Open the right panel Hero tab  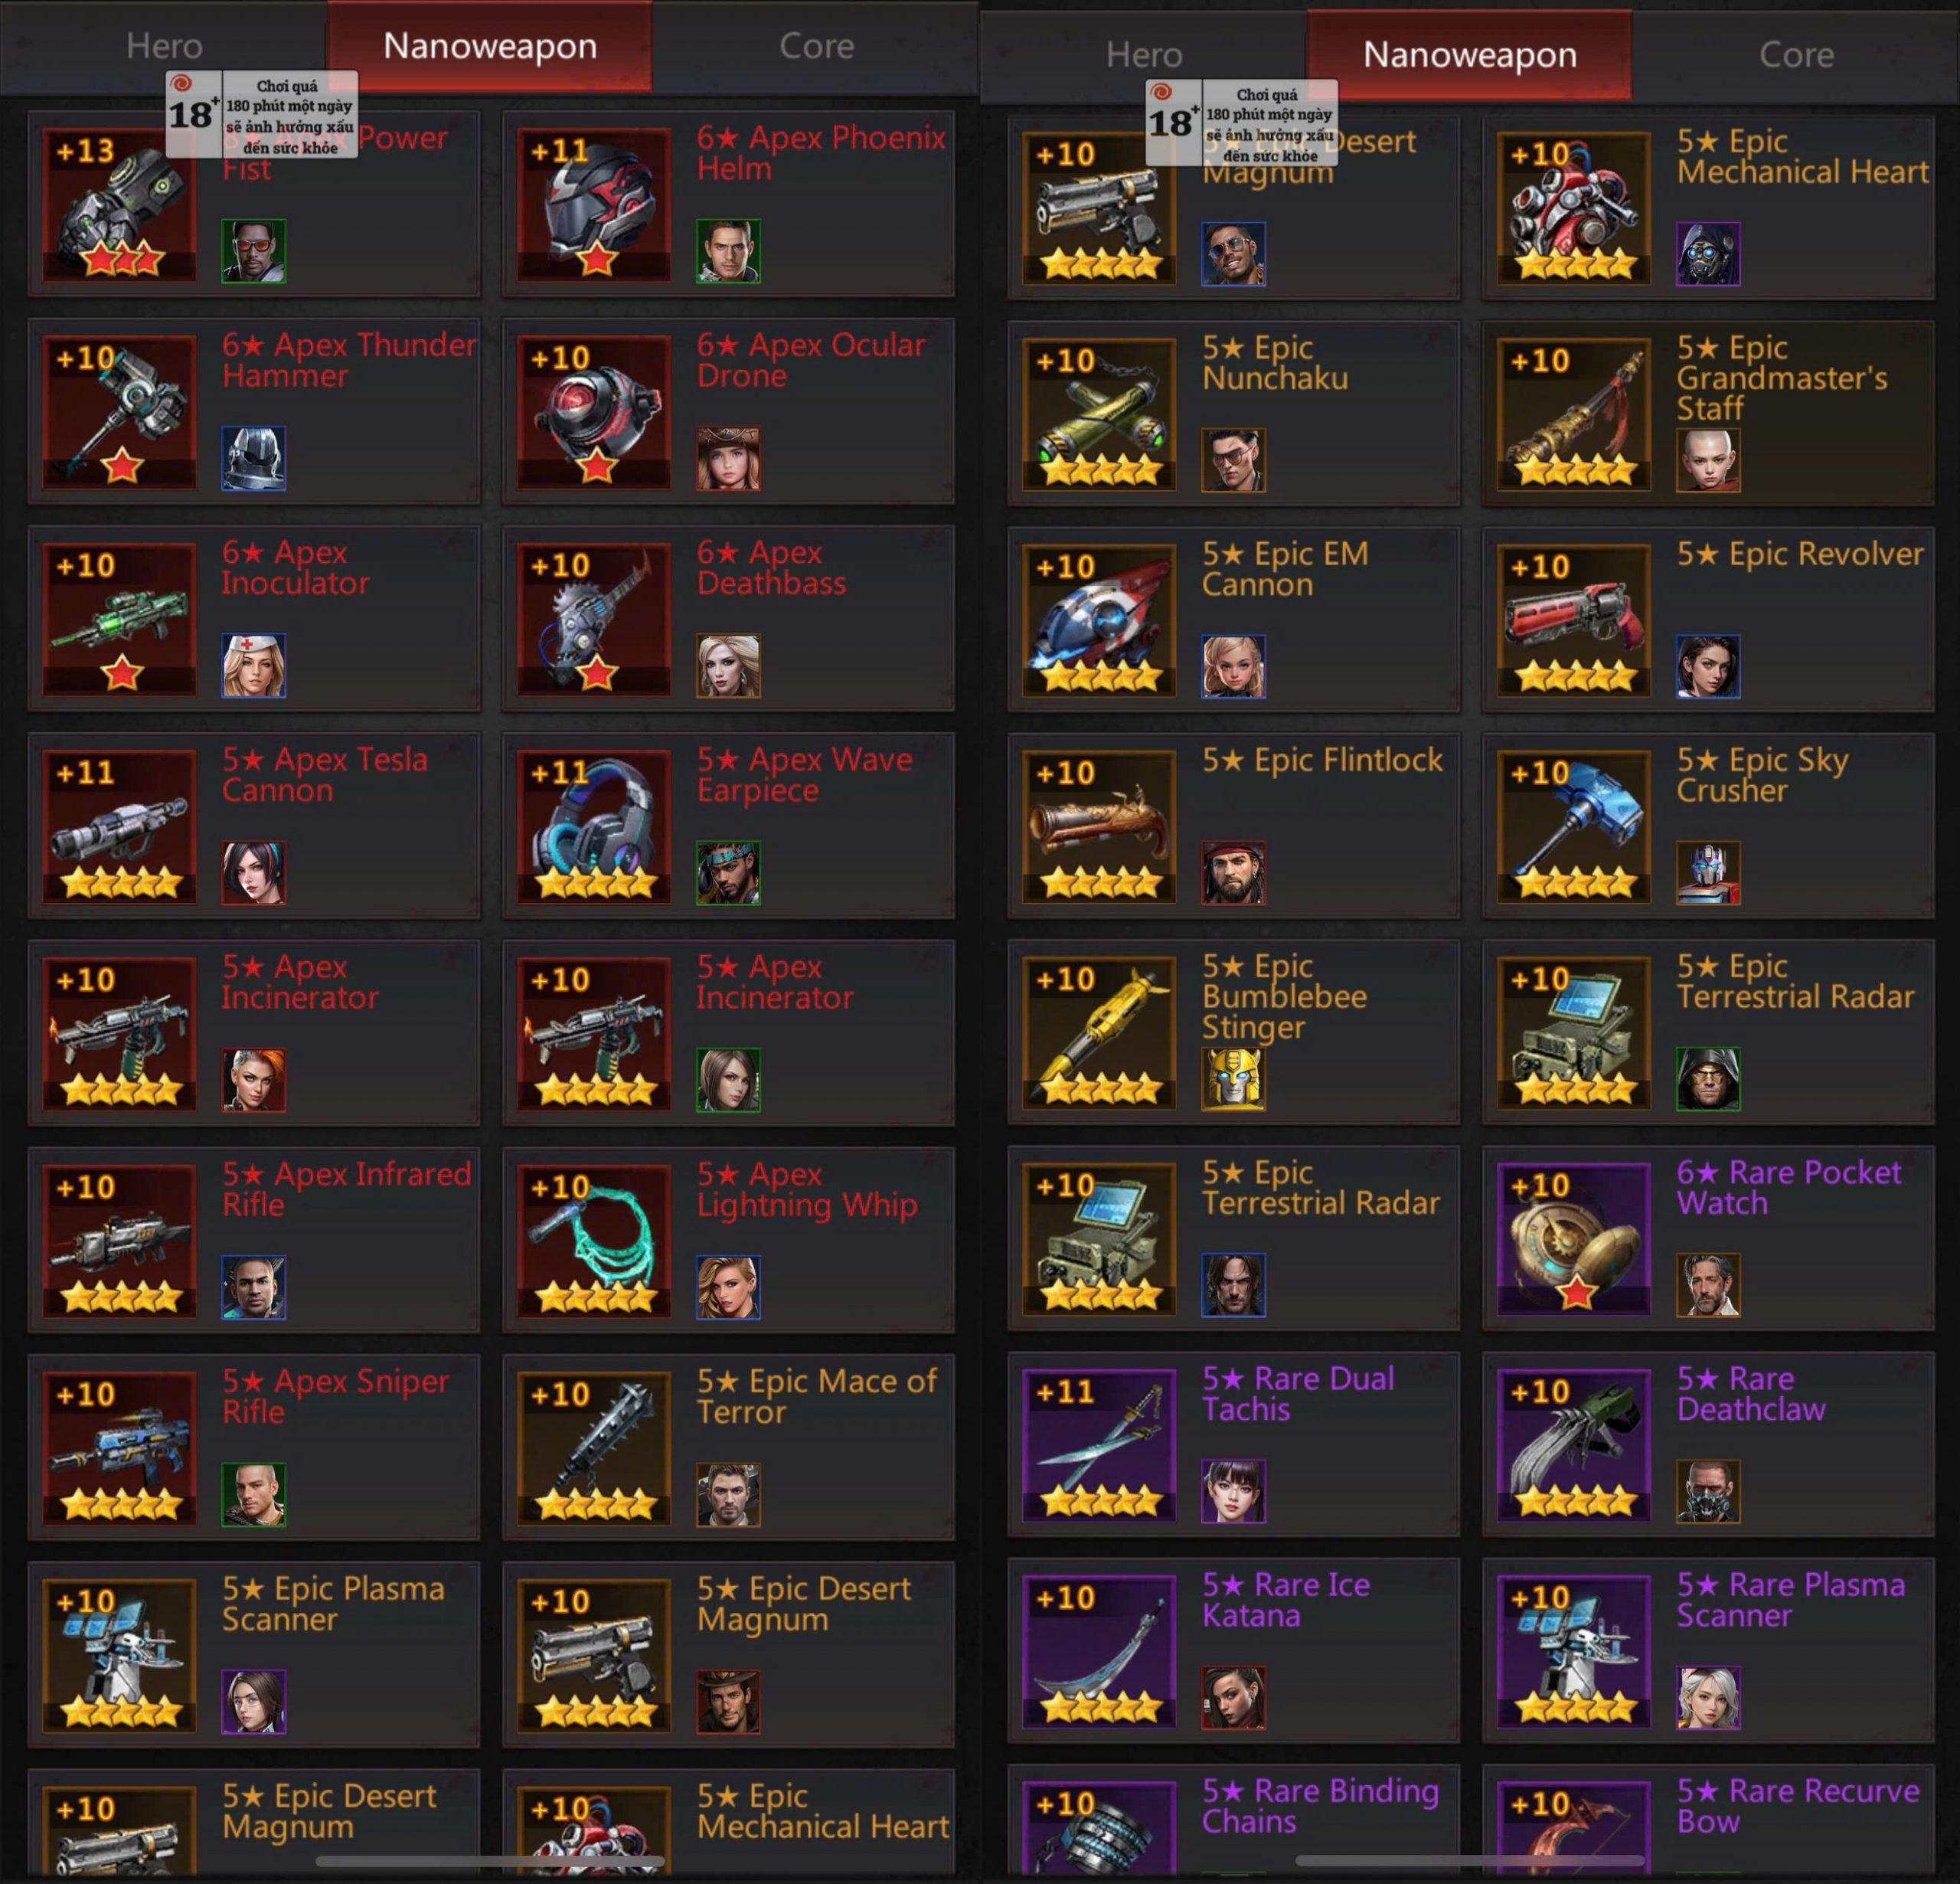point(1144,55)
